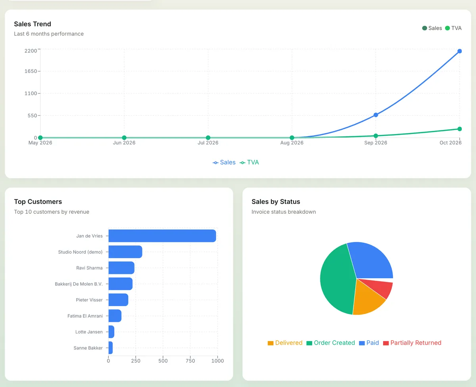Select the data point at Jul 2026

click(208, 138)
